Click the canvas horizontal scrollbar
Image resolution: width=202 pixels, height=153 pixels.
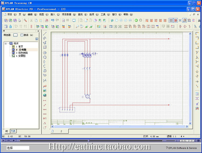tap(120, 127)
